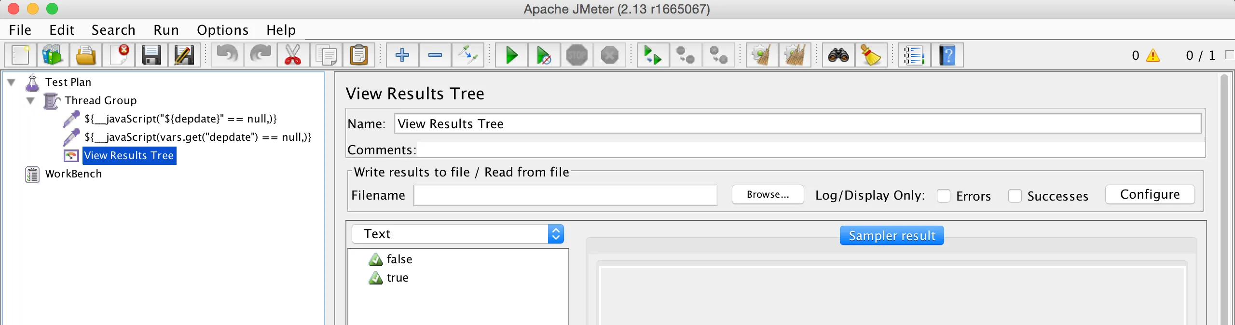
Task: Click the Name input field
Action: click(x=797, y=124)
